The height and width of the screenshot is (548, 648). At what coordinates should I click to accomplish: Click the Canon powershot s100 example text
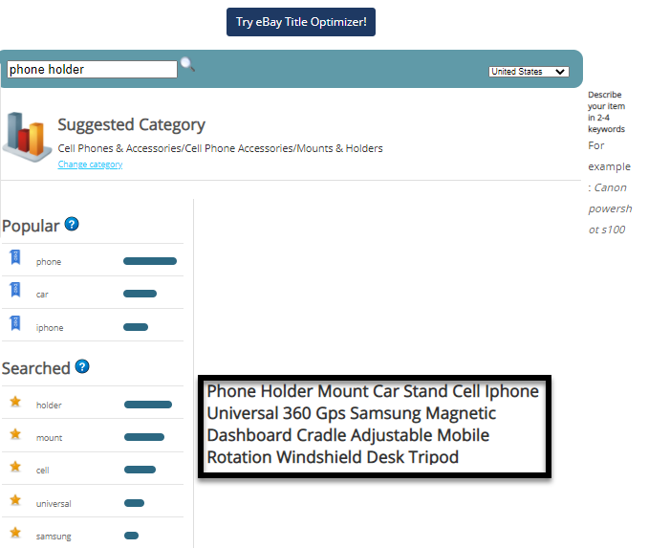(610, 208)
